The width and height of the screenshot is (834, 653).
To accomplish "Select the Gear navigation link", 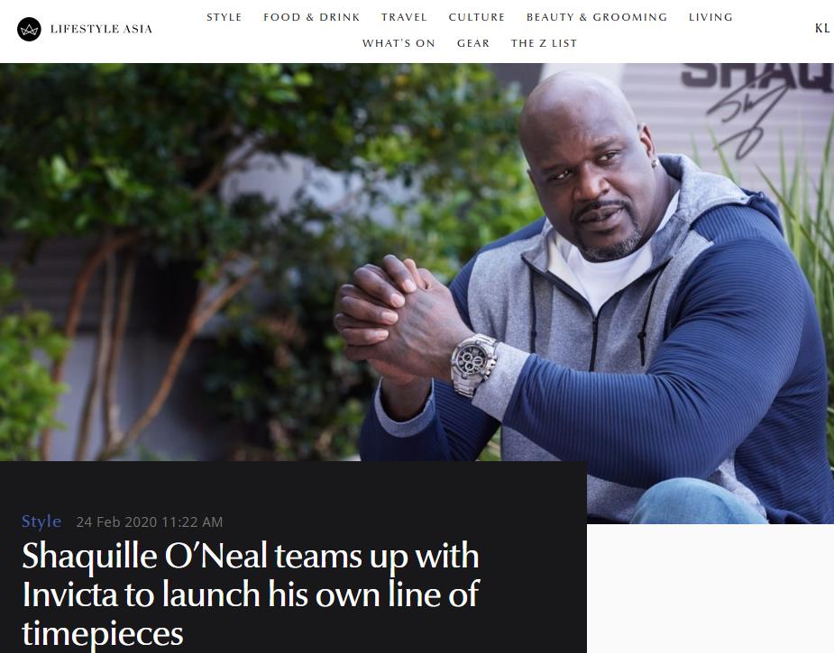I will point(473,43).
